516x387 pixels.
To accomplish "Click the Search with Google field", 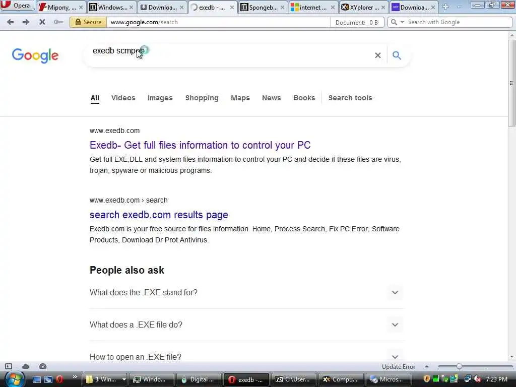I will [459, 22].
